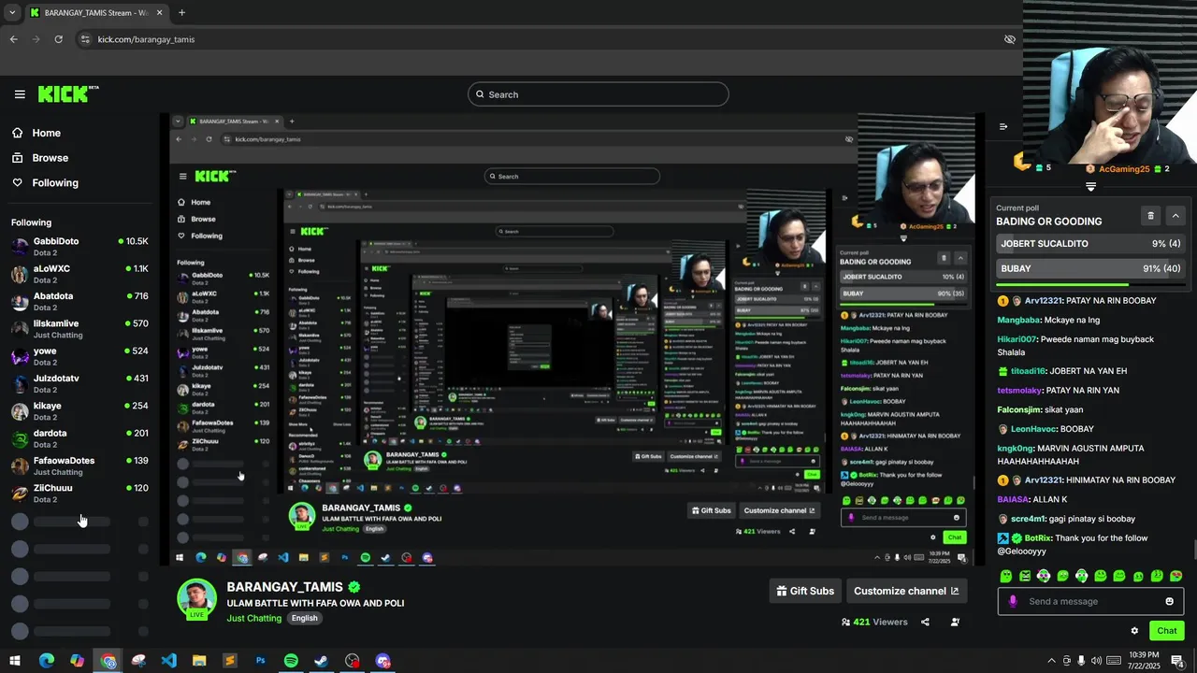Click the Gift Subs button
This screenshot has height=673, width=1197.
point(804,591)
